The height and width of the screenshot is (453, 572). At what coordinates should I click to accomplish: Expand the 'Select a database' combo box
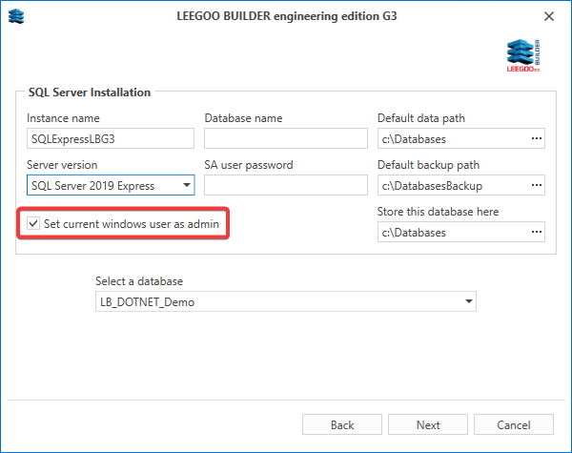tap(469, 301)
